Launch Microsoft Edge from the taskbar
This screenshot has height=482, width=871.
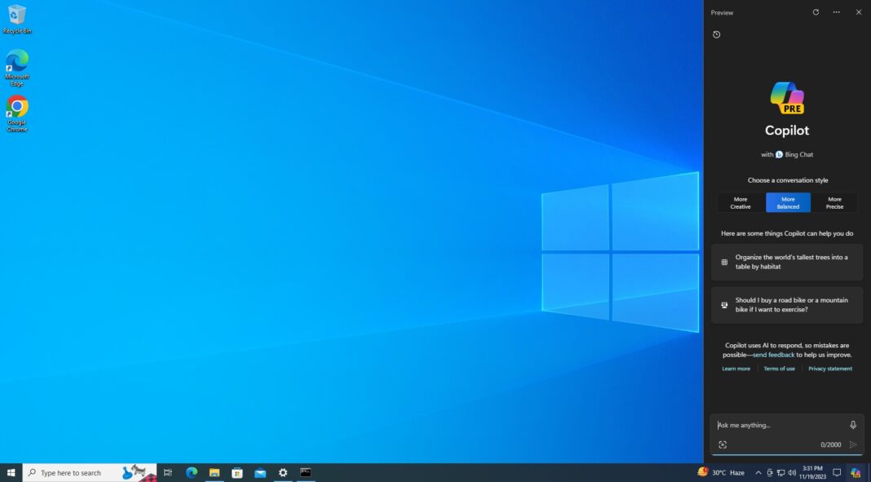coord(191,472)
